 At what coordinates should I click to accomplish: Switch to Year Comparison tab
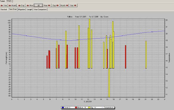pyautogui.click(x=40, y=9)
